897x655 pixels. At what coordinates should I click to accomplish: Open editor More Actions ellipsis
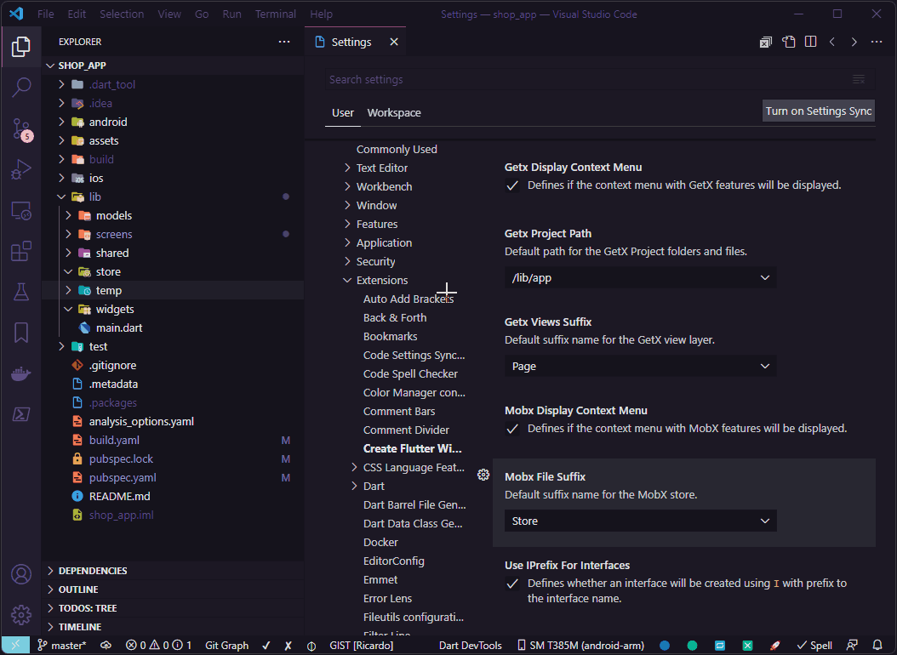point(877,43)
